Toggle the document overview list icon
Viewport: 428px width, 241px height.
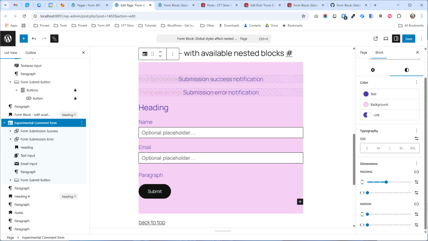(54, 38)
